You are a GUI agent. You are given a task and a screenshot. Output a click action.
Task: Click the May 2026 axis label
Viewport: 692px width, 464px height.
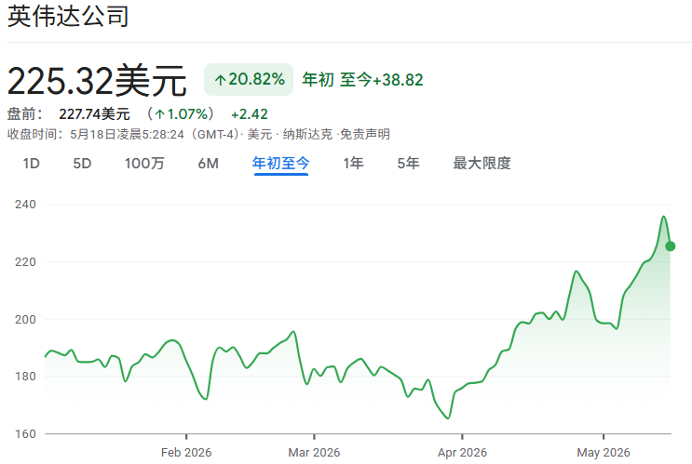(604, 453)
